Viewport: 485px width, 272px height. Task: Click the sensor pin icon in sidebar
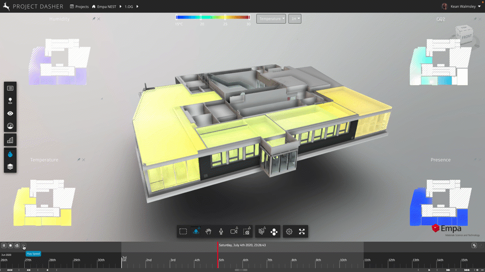[x=10, y=101]
